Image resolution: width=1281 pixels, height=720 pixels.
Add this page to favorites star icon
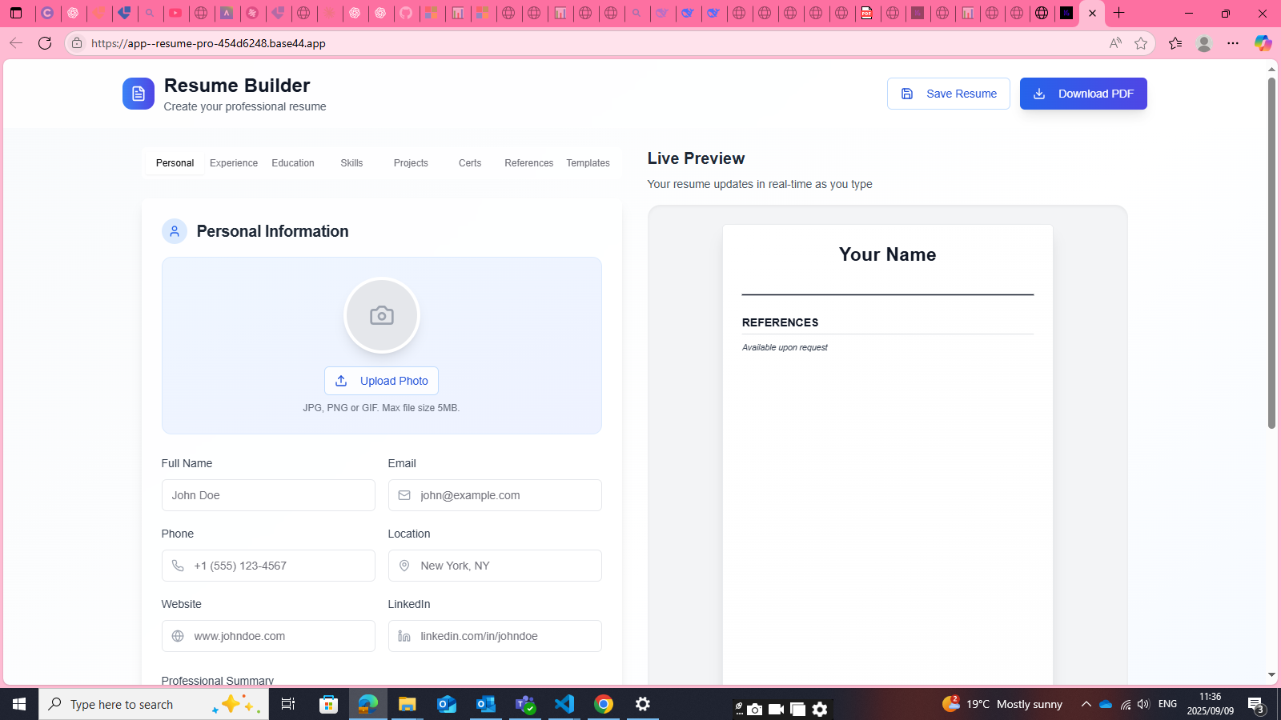[x=1141, y=43]
